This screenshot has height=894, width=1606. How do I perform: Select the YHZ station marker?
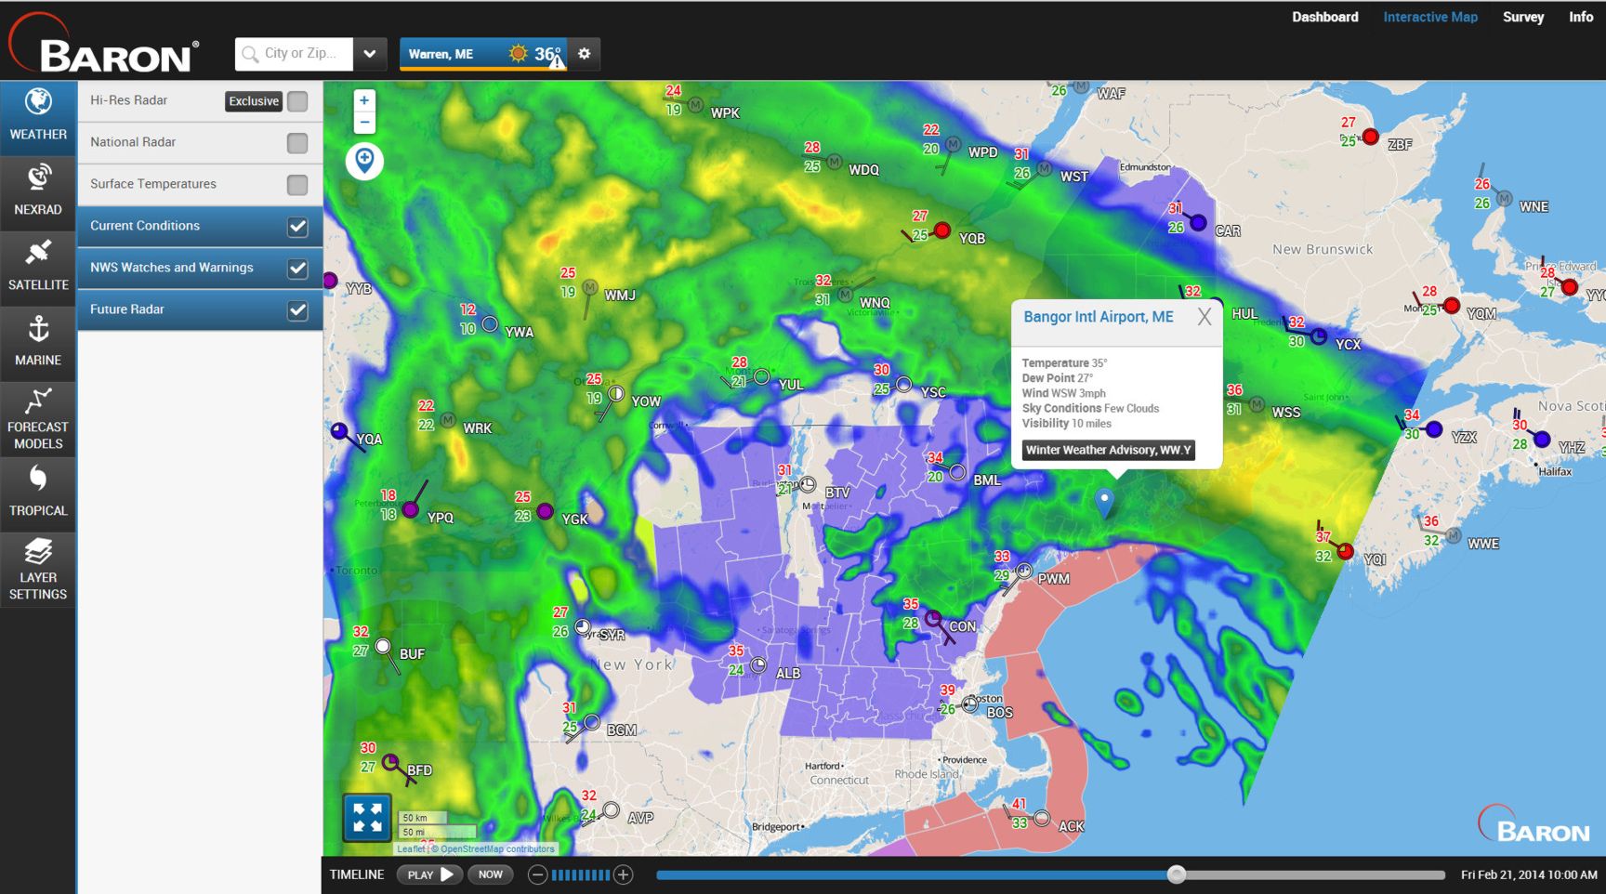[1542, 439]
